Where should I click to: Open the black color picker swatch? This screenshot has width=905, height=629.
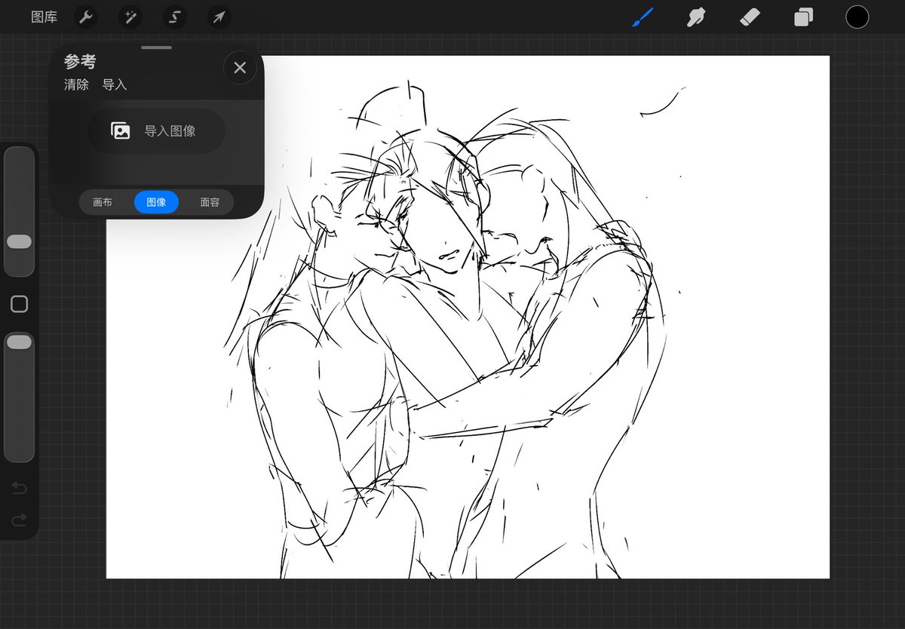pos(857,17)
